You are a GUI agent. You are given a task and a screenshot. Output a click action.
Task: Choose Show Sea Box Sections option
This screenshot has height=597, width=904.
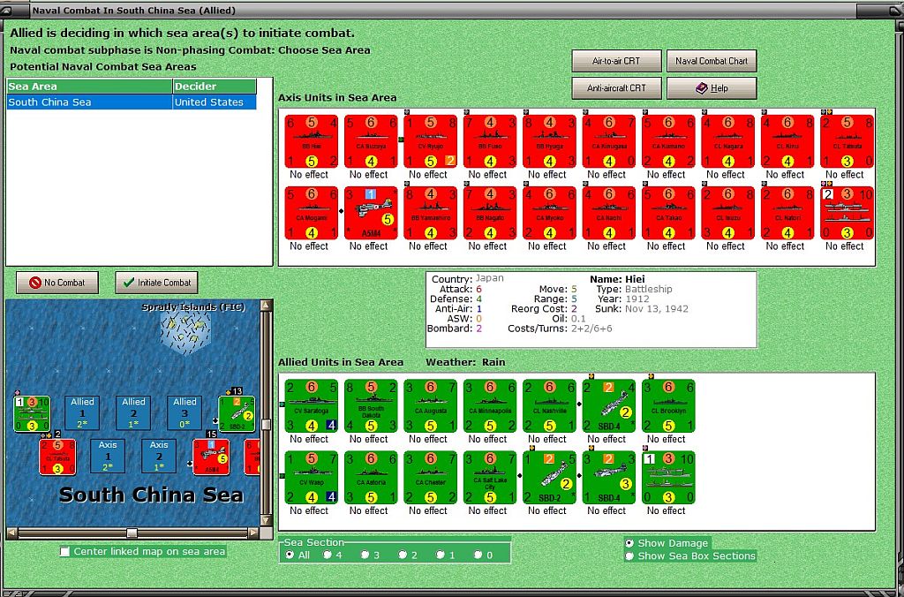click(629, 556)
